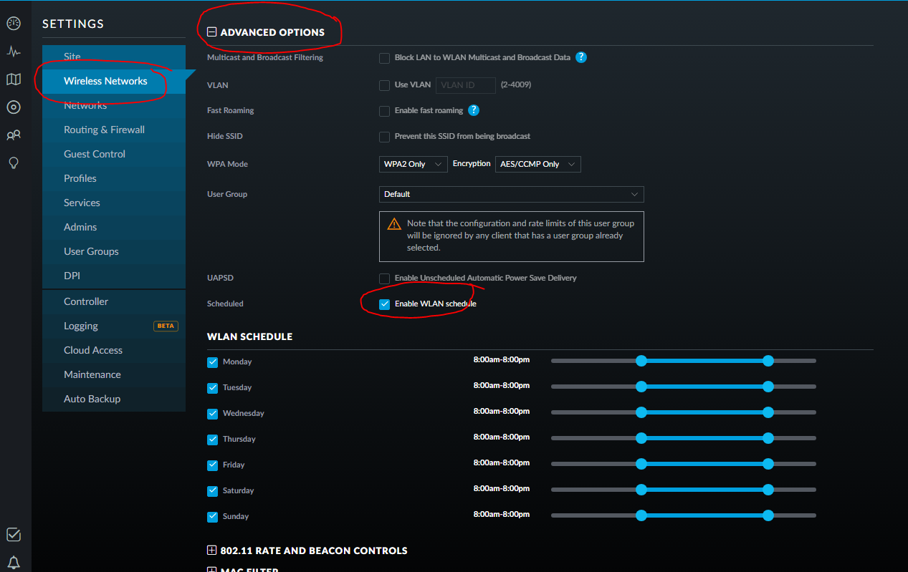Select Routing & Firewall in settings menu
The height and width of the screenshot is (572, 908).
coord(104,130)
